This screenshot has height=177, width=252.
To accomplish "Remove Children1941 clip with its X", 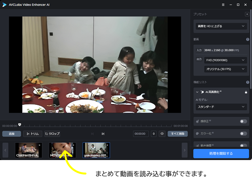I will pos(40,145).
